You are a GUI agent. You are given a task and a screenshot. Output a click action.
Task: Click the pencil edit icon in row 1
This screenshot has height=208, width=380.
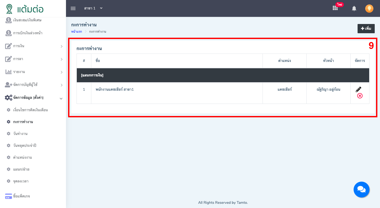point(358,89)
